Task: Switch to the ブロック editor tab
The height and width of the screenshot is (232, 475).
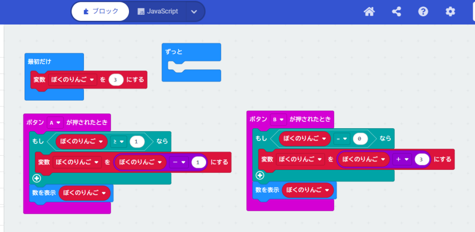Action: (x=101, y=12)
